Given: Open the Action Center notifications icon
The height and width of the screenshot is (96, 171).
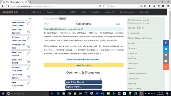Looking at the screenshot, I should (167, 94).
